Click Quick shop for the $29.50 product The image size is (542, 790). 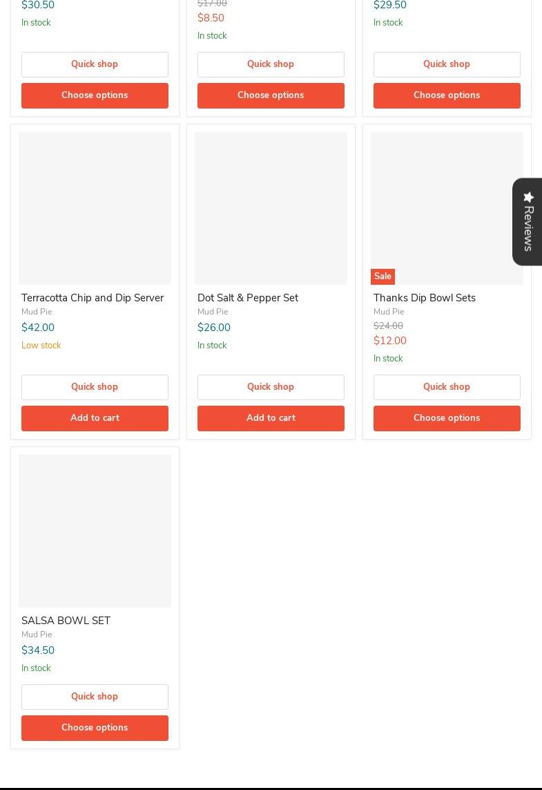coord(447,64)
